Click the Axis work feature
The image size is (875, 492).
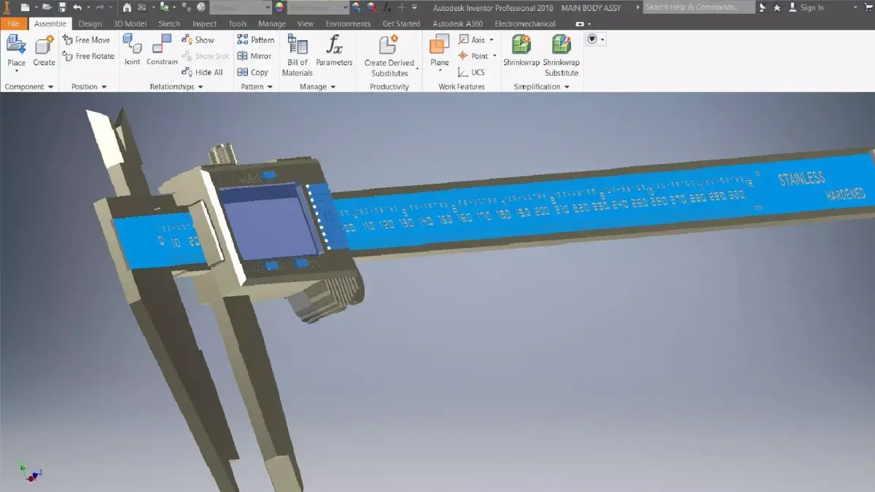tap(471, 40)
